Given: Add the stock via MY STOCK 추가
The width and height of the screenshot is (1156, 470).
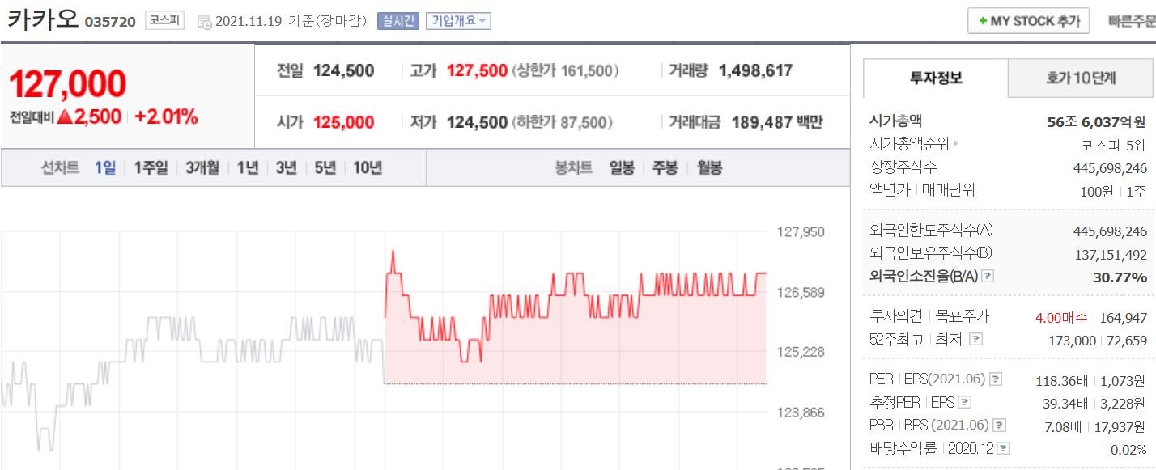Looking at the screenshot, I should (1028, 21).
